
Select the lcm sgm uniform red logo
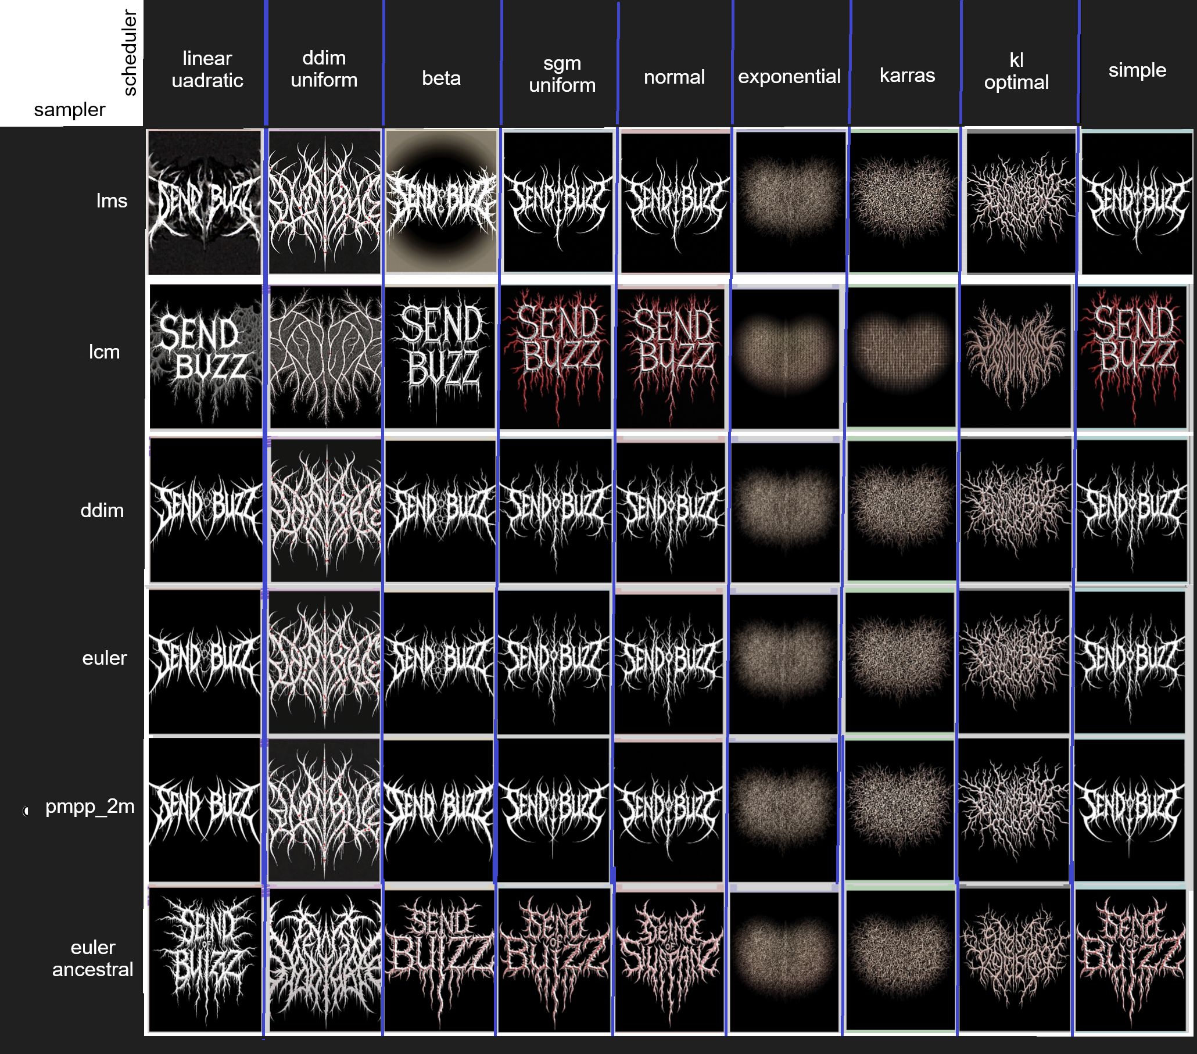pos(556,357)
